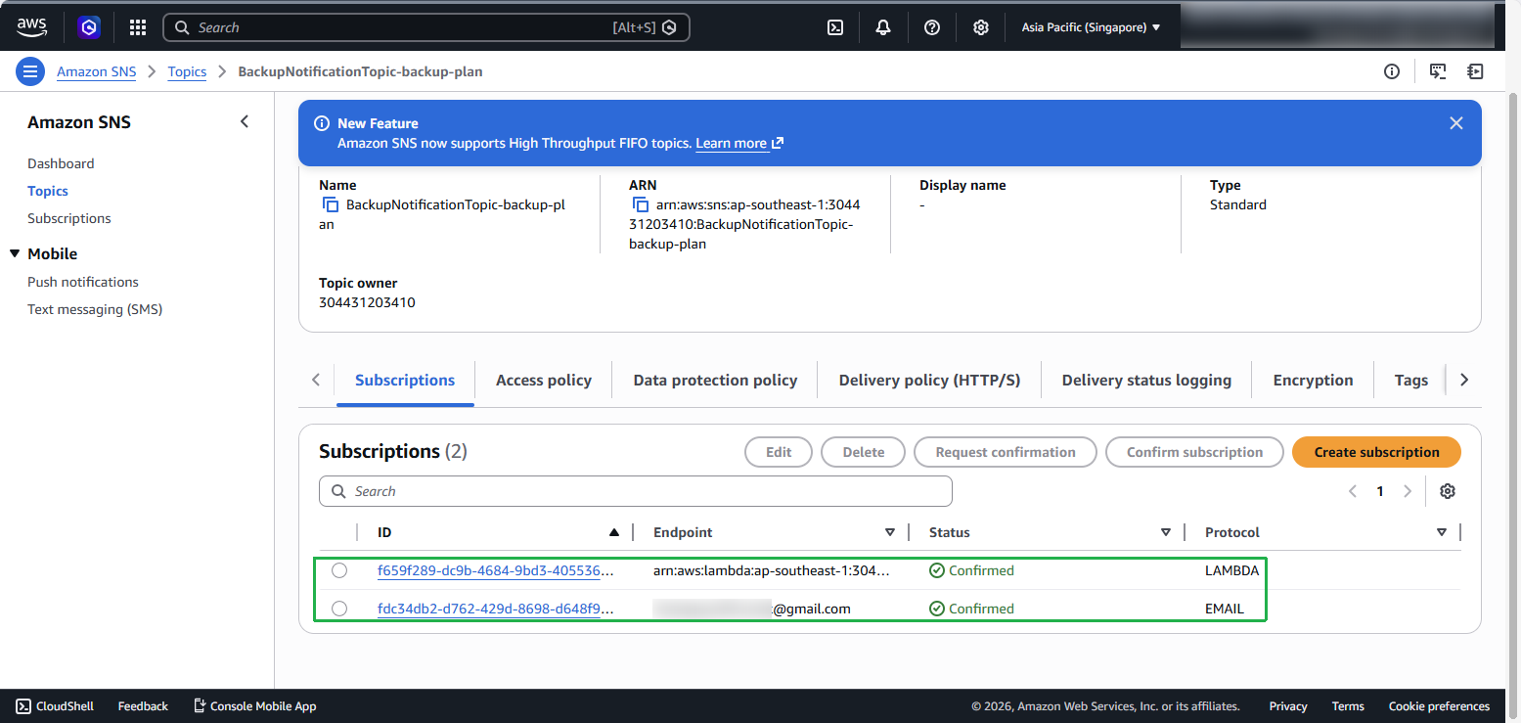
Task: Dismiss the New Feature banner
Action: [x=1456, y=123]
